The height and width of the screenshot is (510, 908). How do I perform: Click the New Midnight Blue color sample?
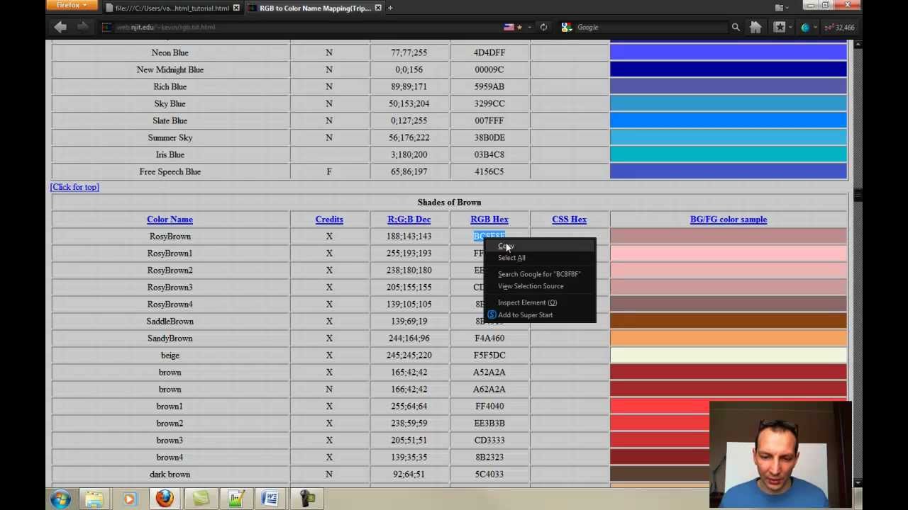coord(729,69)
